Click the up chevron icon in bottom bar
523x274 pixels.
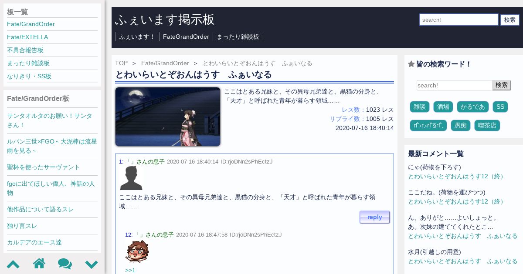click(x=13, y=264)
